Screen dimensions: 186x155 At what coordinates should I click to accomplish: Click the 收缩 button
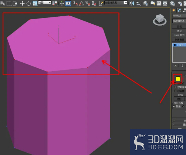pos(180,95)
